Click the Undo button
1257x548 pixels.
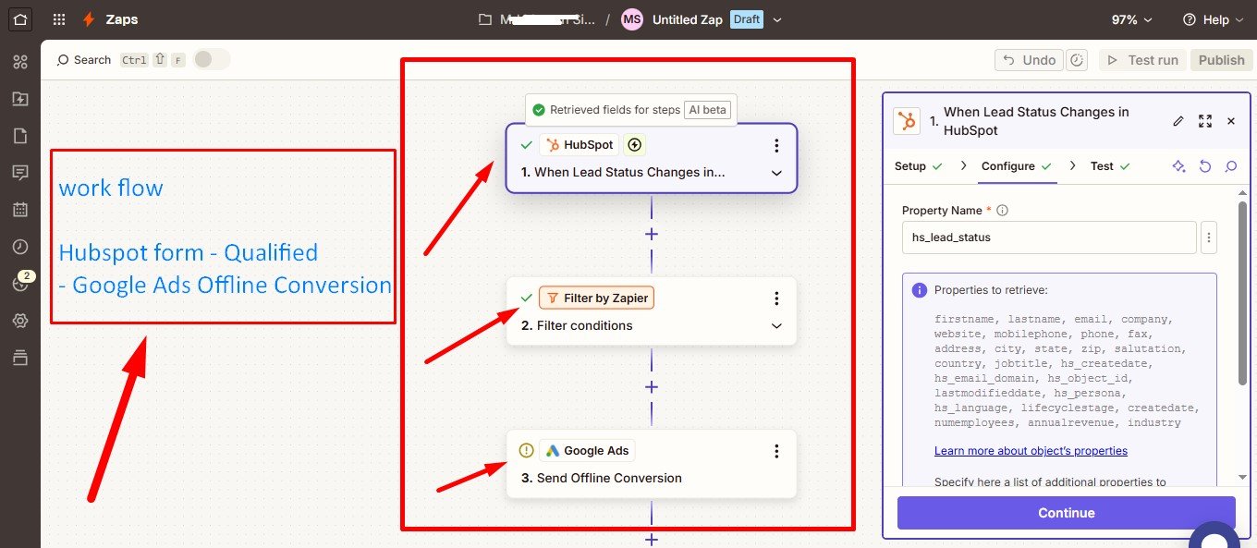(1029, 60)
